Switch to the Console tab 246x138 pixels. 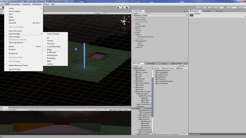[x=163, y=64]
